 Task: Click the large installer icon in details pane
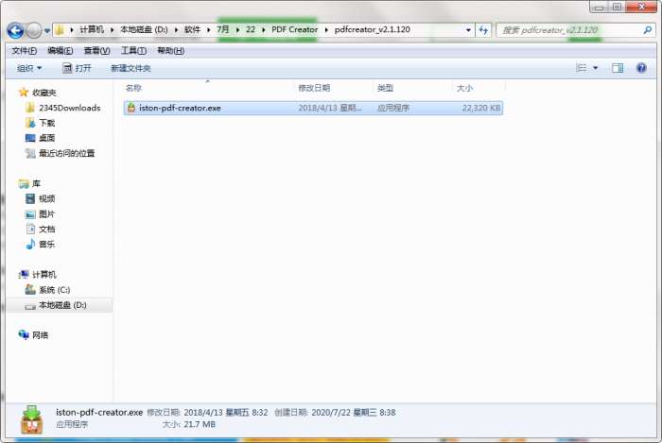[31, 419]
